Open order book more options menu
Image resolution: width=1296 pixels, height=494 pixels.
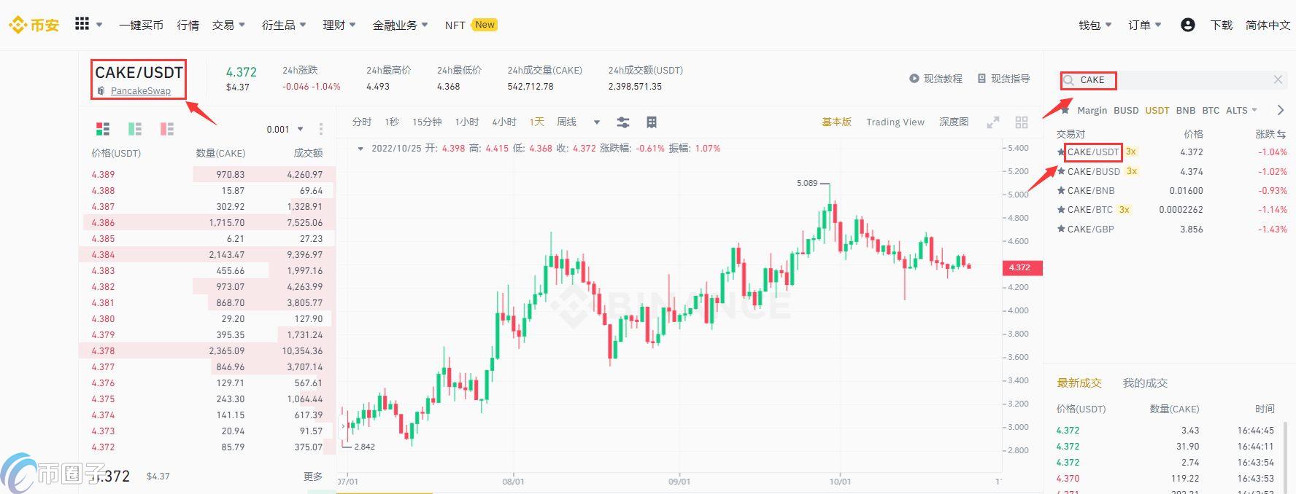pos(321,129)
